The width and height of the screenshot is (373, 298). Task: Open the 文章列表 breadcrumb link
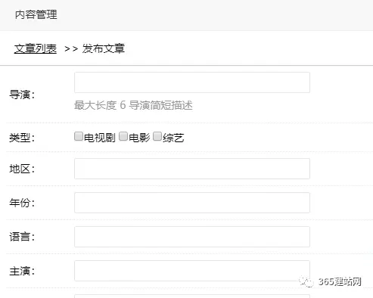point(36,48)
